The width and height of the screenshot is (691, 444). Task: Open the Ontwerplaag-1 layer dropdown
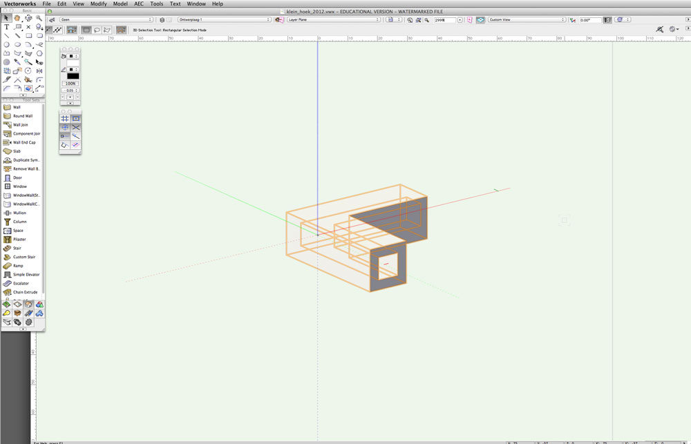pyautogui.click(x=225, y=20)
